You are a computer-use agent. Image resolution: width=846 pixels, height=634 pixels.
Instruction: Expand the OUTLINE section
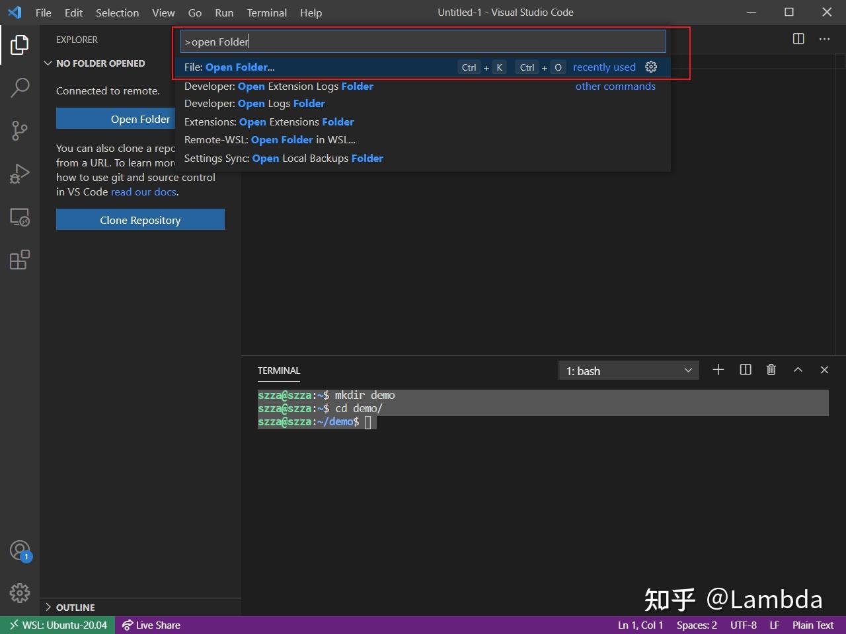pos(48,607)
